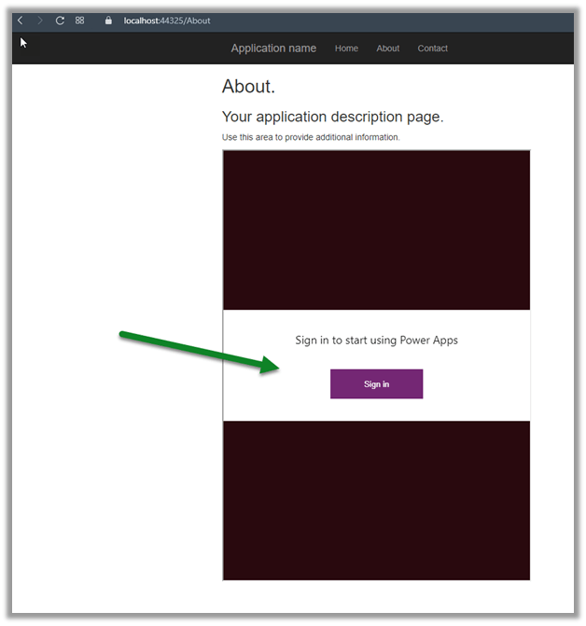Screen dimensions: 586x626
Task: Click the lock icon beside the URL
Action: pos(108,21)
